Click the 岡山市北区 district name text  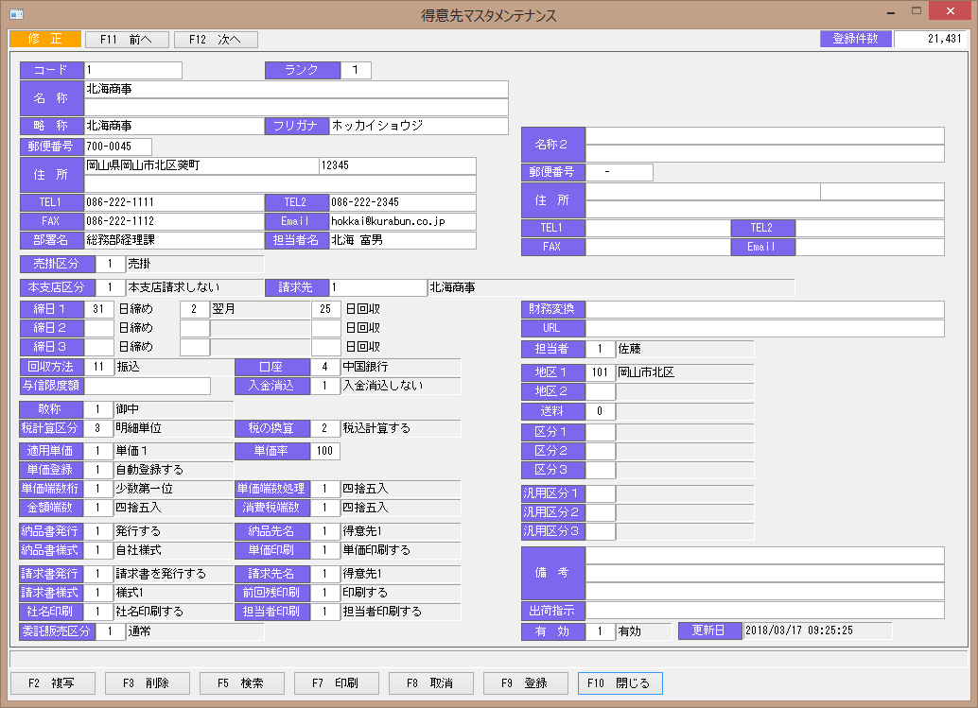point(646,372)
